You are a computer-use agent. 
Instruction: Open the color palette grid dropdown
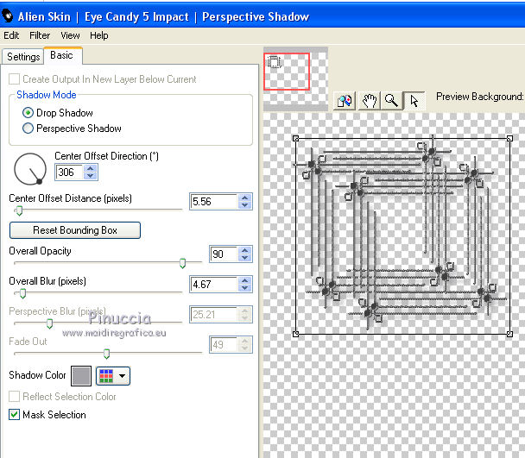point(113,376)
